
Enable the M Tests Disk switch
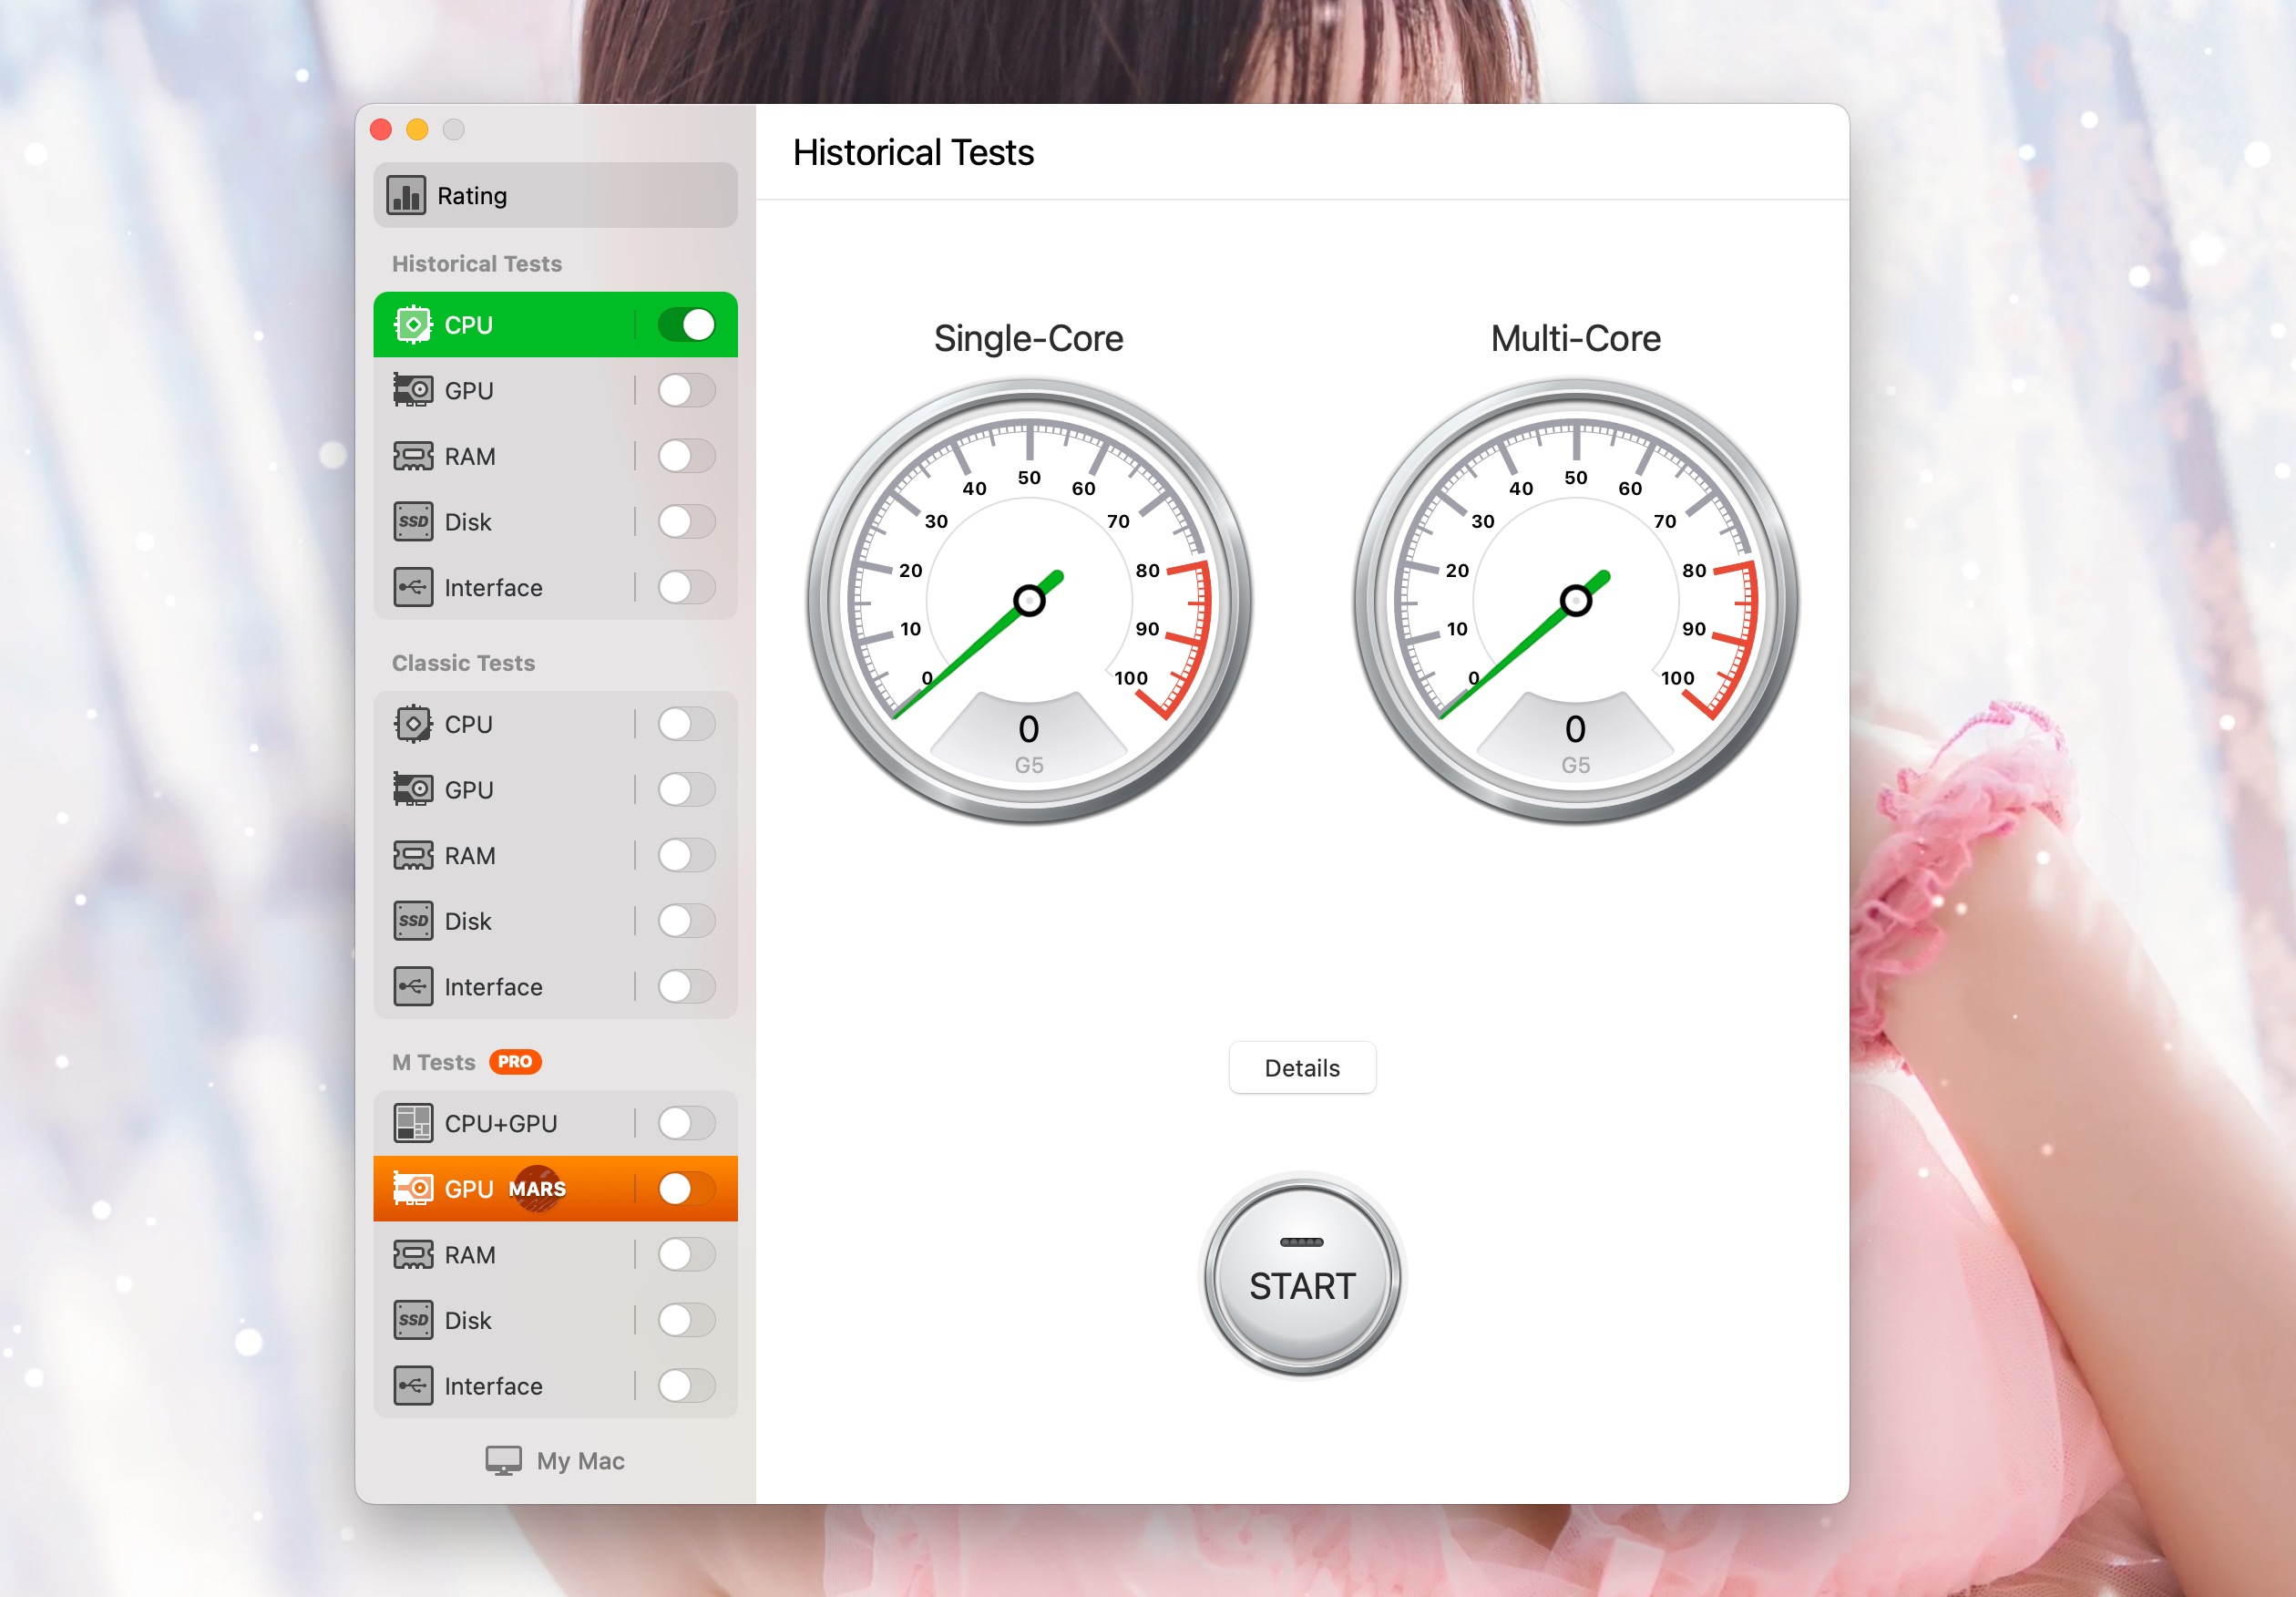[686, 1320]
